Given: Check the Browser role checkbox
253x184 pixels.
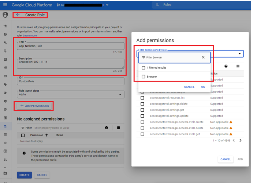Looking at the screenshot, I should point(143,77).
